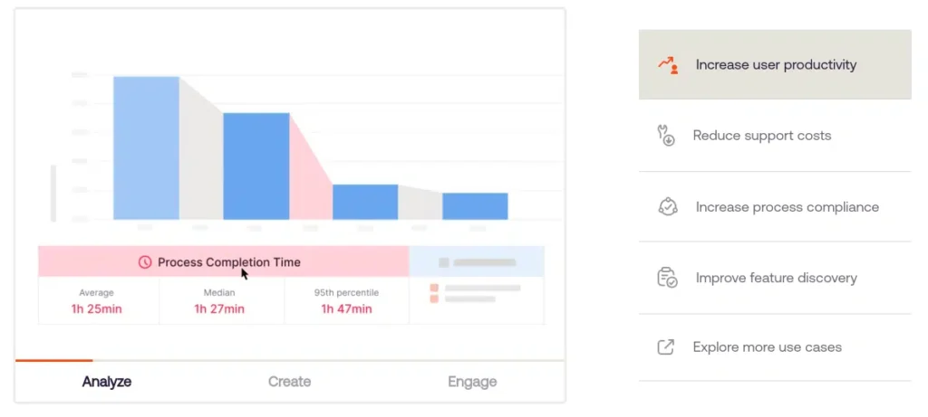The width and height of the screenshot is (928, 417).
Task: Select the Engage tab
Action: [472, 382]
